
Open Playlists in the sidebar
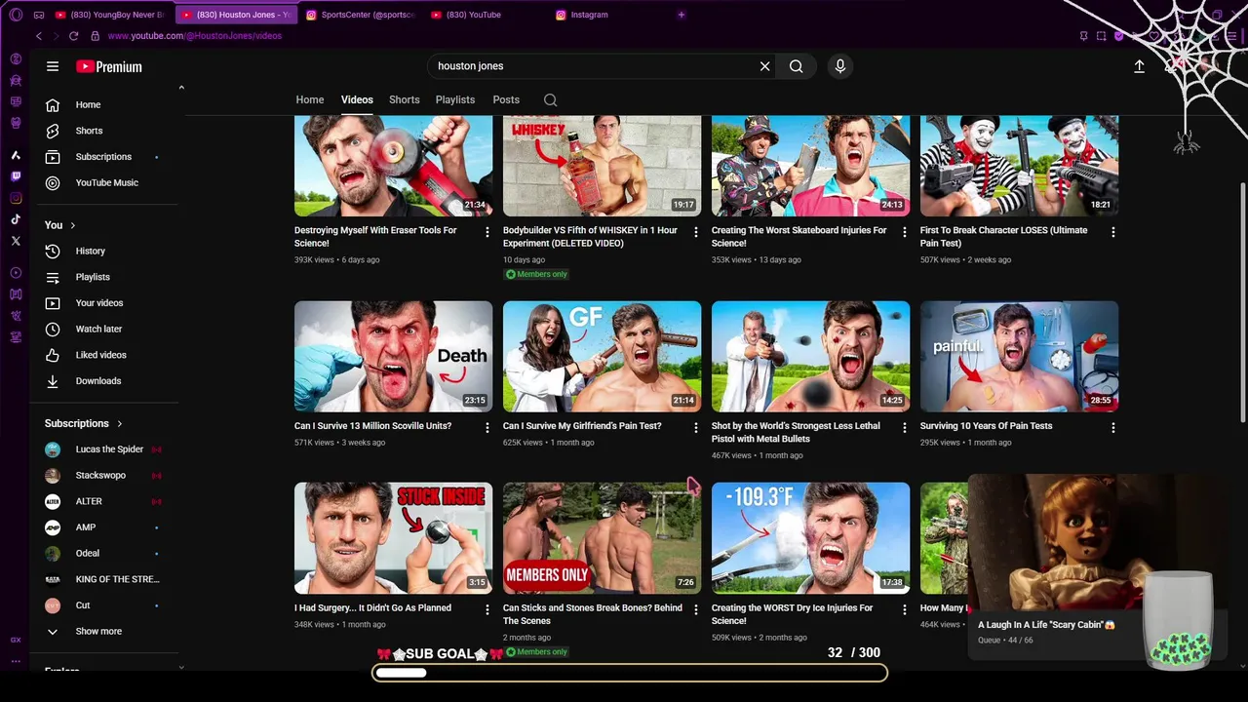109,277
